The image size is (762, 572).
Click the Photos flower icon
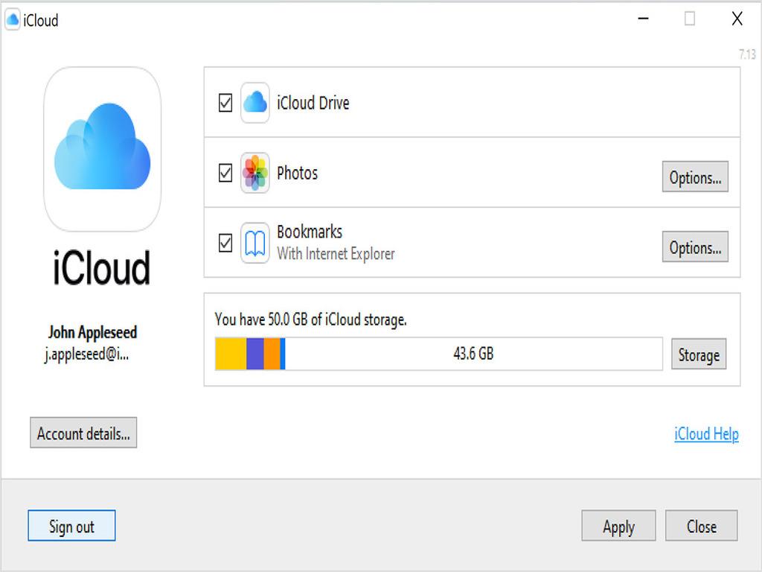[x=254, y=174]
